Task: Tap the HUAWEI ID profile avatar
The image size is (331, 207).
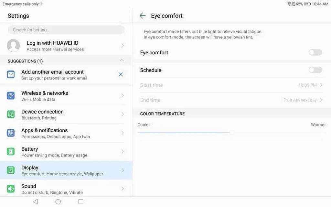Action: click(13, 46)
